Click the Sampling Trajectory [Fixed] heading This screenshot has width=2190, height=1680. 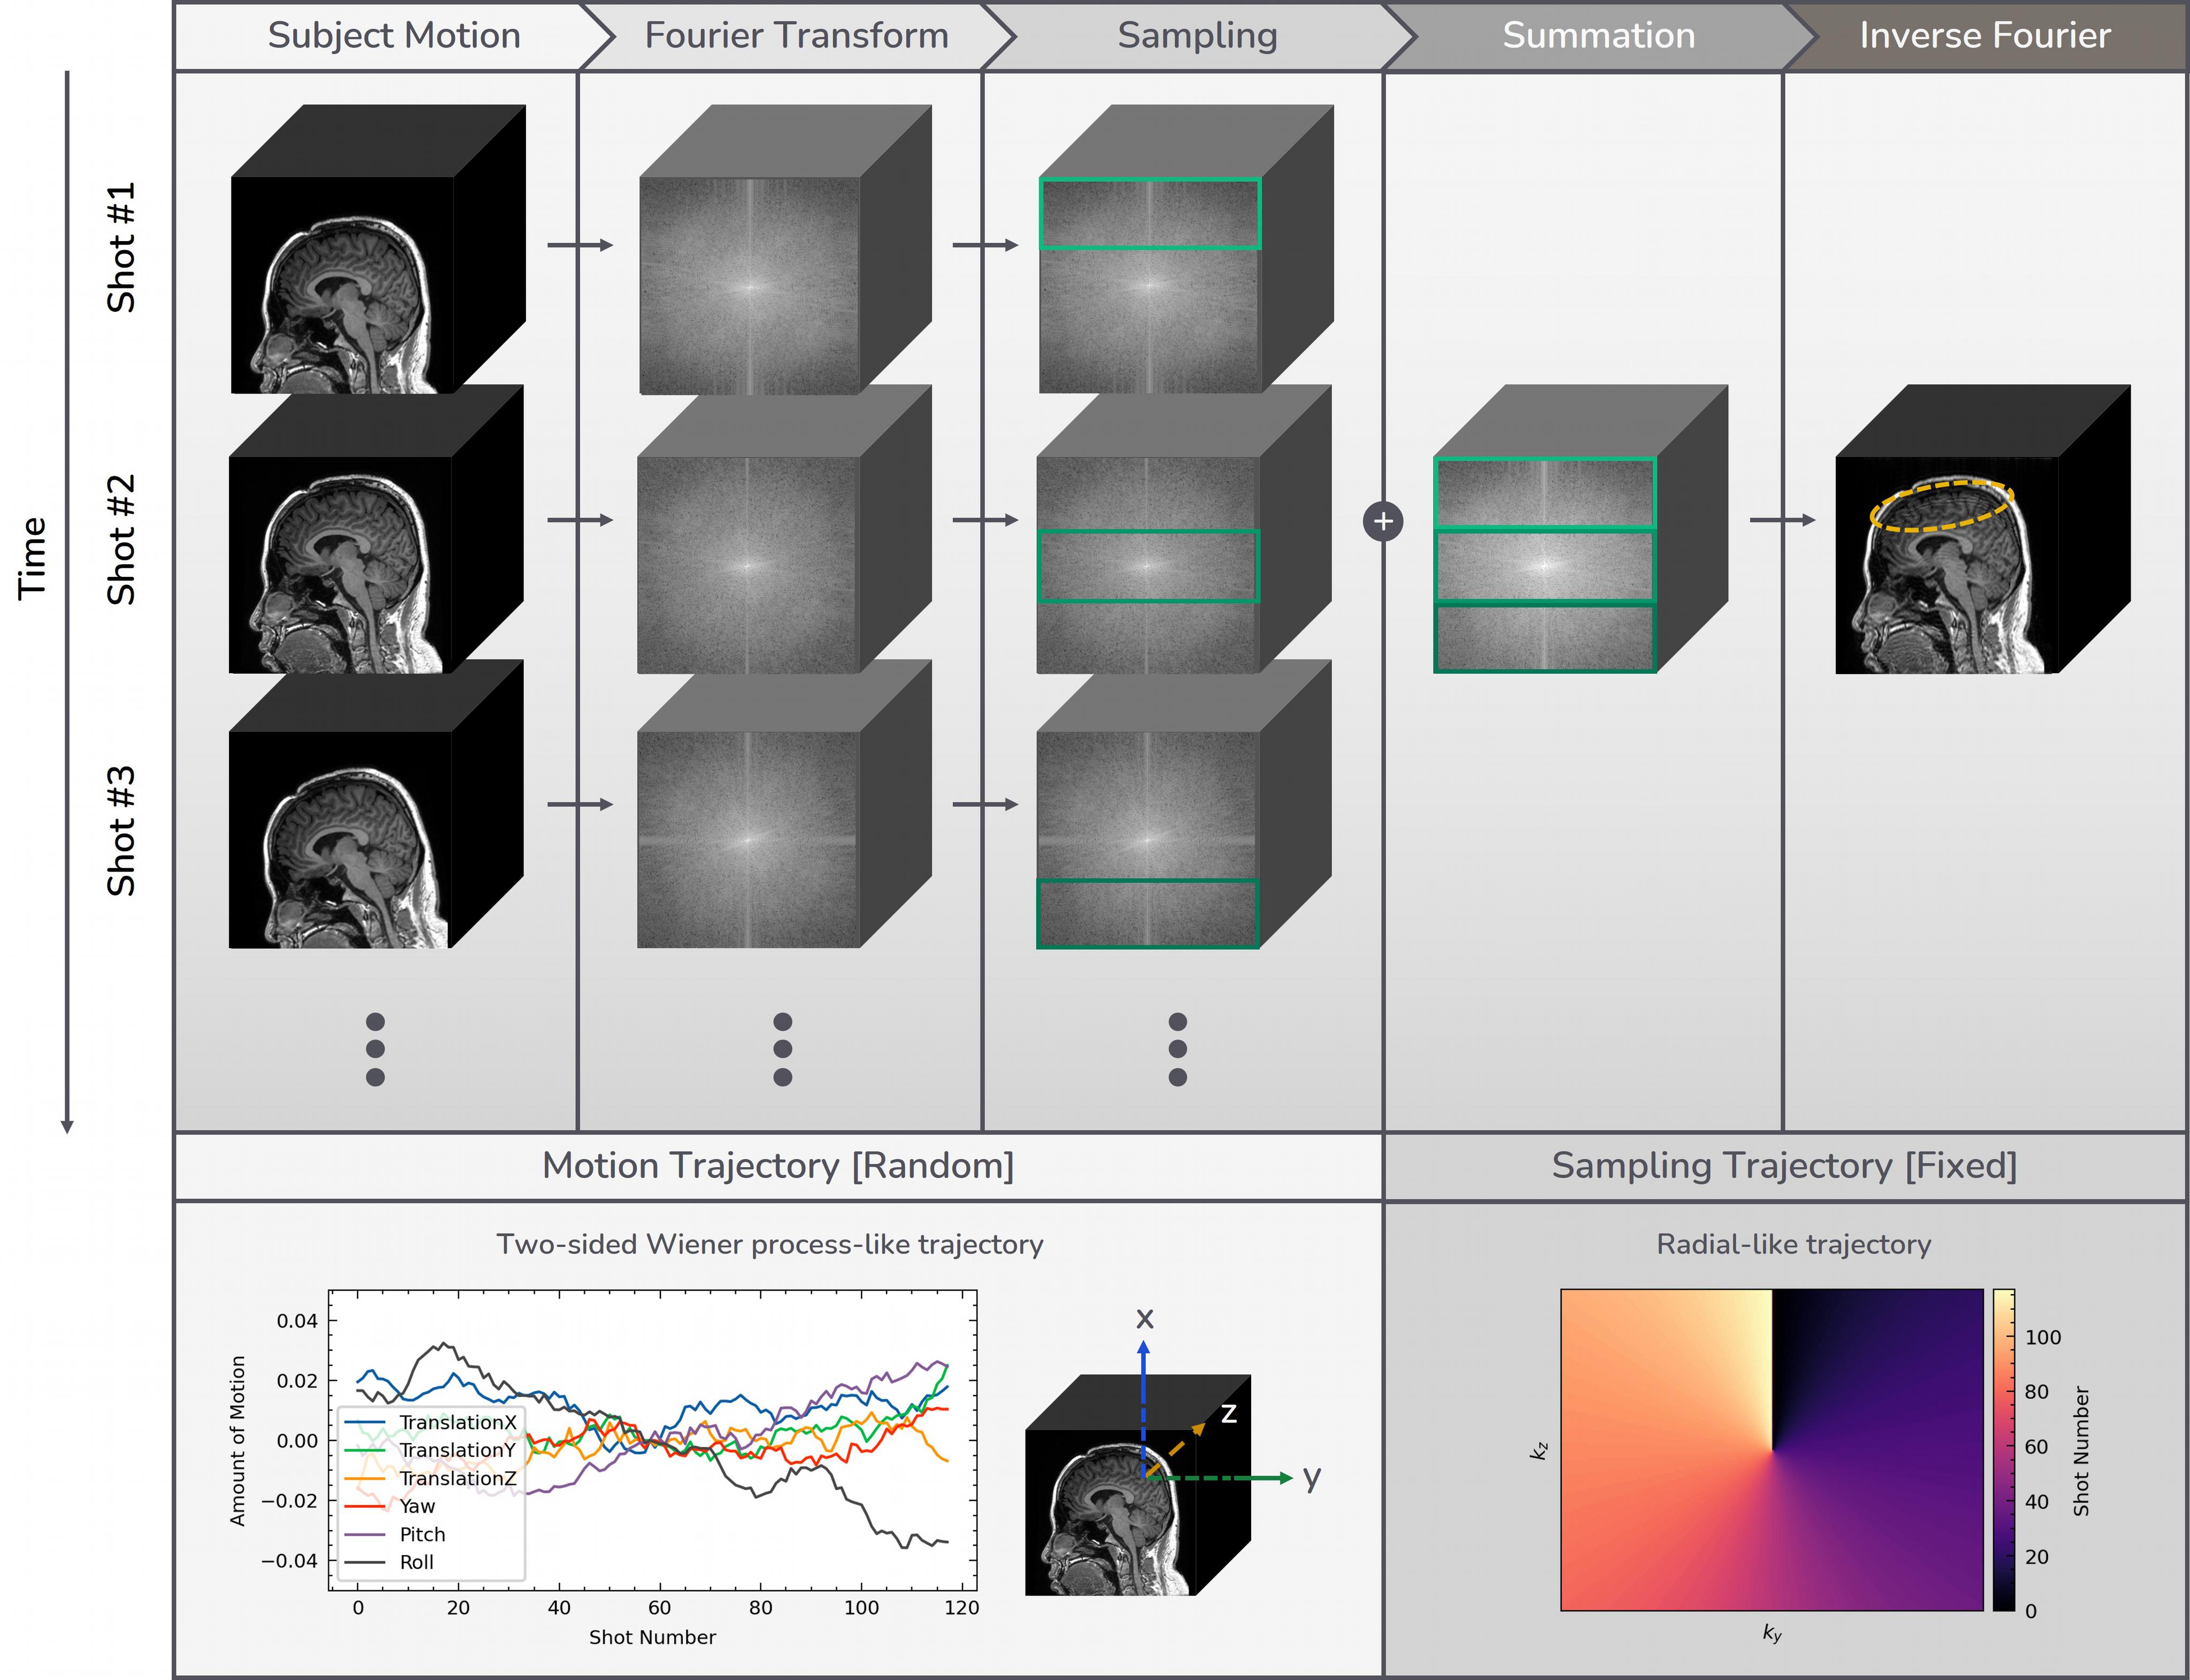1784,1166
